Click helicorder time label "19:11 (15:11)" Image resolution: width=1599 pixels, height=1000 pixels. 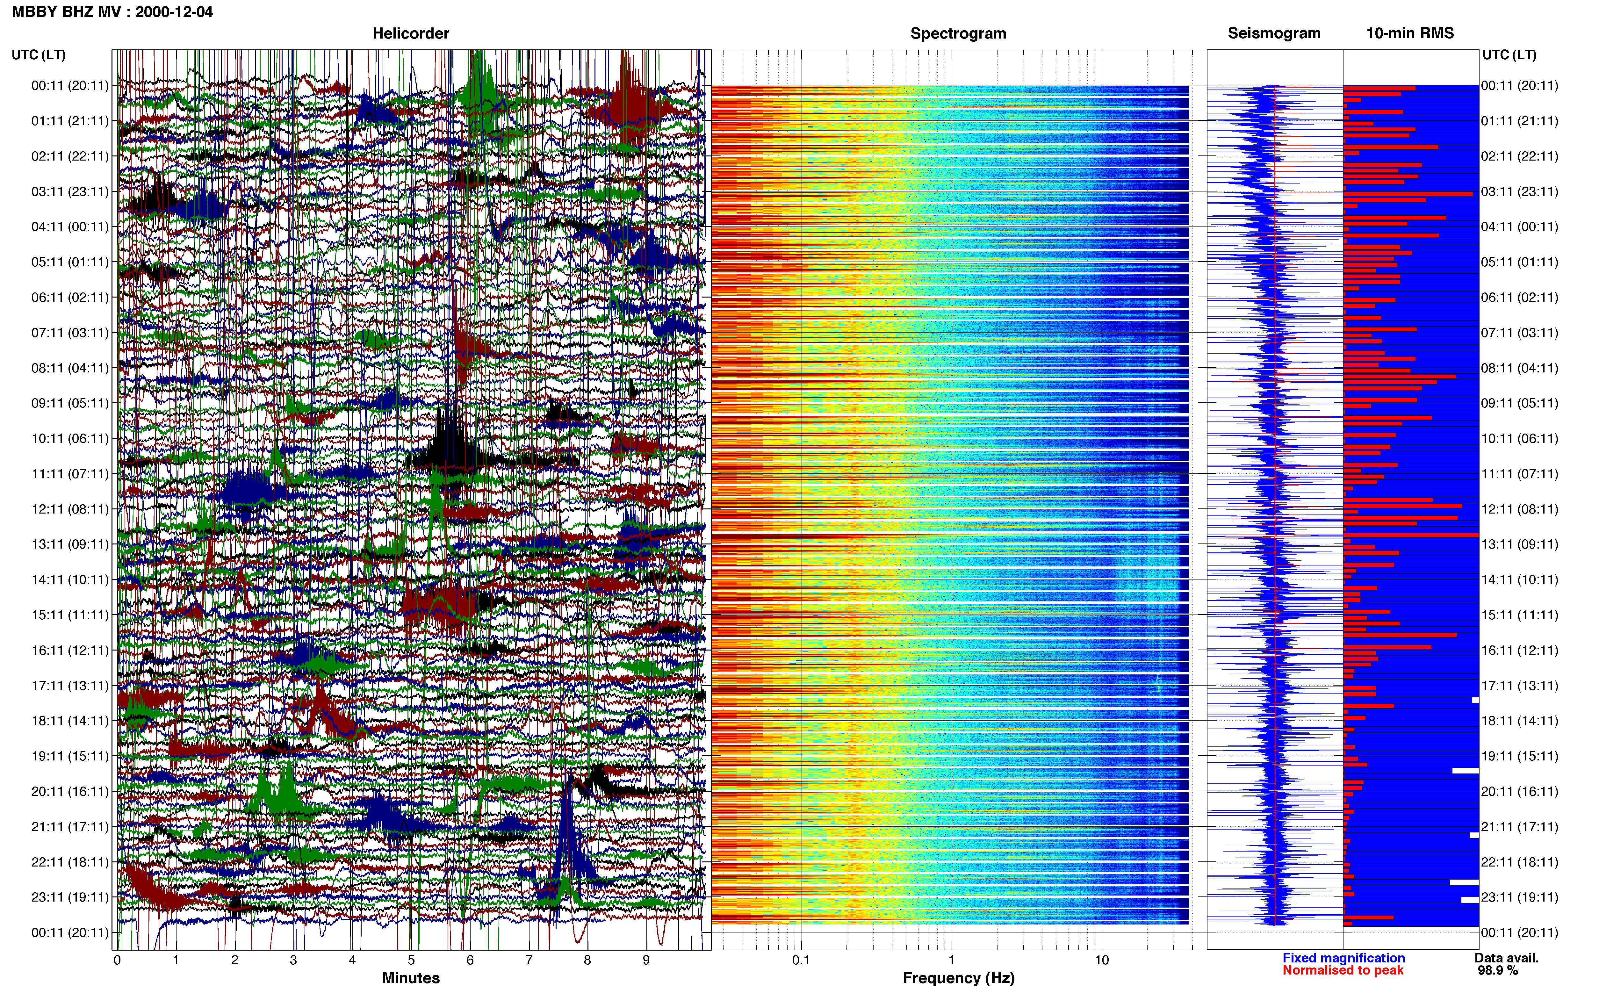[70, 756]
